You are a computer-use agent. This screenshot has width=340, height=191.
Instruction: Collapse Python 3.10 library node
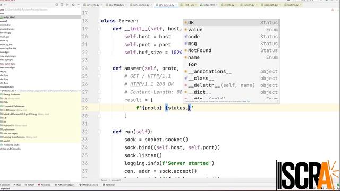tap(1, 91)
